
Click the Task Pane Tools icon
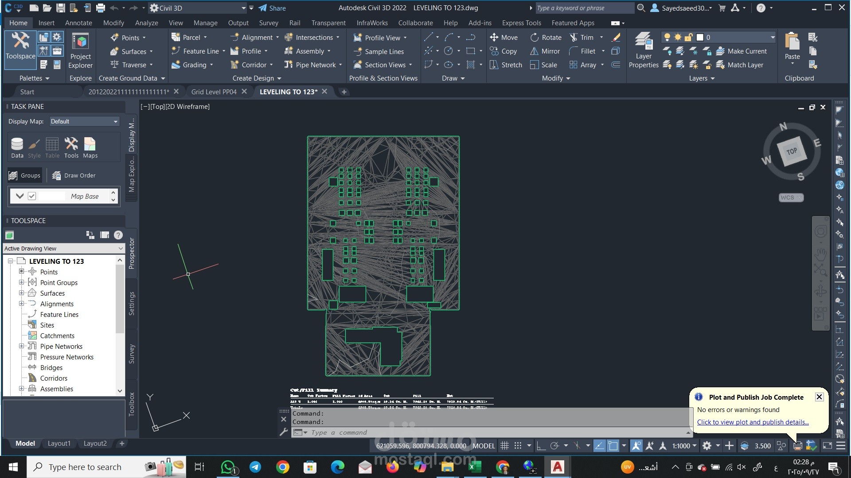pos(71,147)
